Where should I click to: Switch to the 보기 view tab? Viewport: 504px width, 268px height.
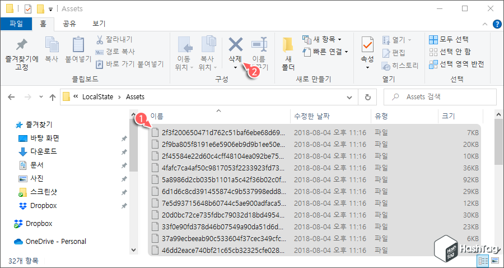[x=99, y=24]
